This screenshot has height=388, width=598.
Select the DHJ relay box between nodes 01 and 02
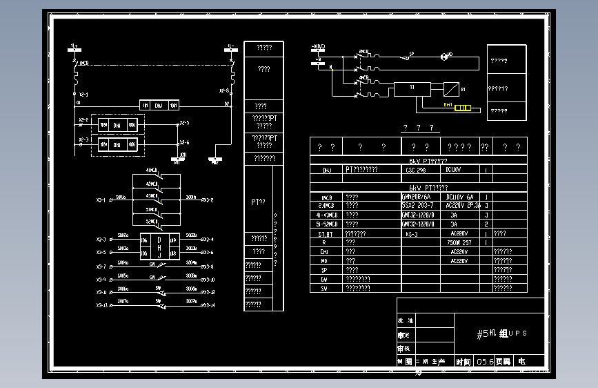tap(159, 105)
